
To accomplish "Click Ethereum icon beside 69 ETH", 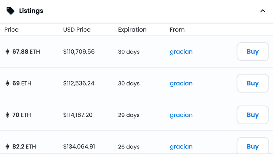I will pyautogui.click(x=7, y=83).
